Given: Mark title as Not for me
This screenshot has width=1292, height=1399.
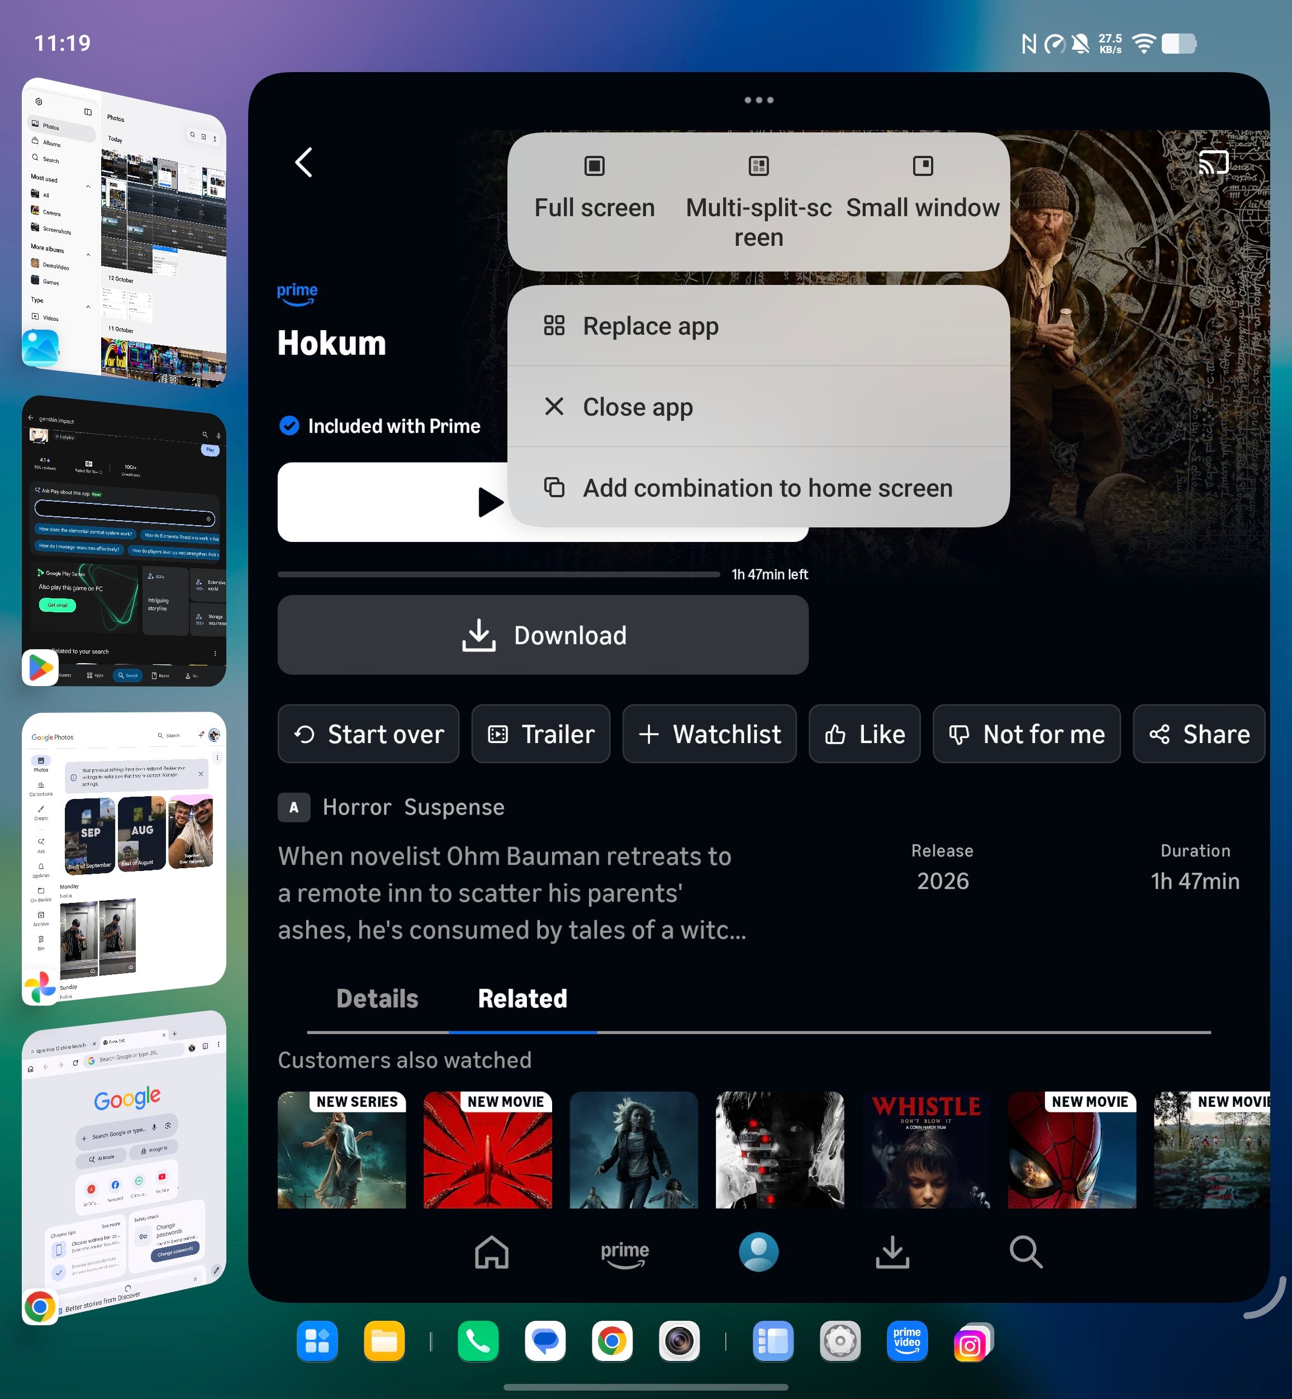Looking at the screenshot, I should pos(1027,734).
